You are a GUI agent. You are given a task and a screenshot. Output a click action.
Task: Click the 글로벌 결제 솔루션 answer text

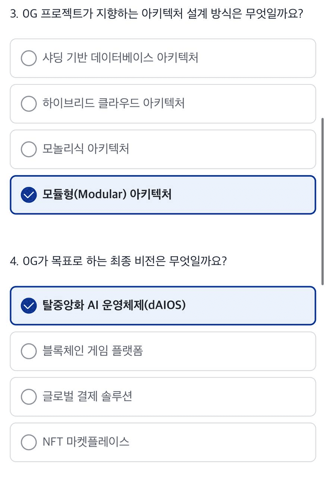click(87, 396)
